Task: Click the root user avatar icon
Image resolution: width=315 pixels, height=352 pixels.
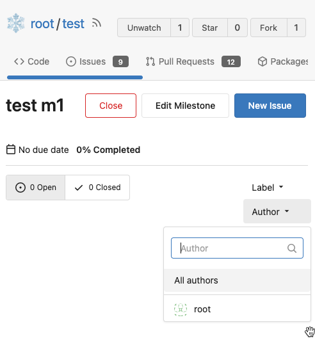Action: coord(181,309)
